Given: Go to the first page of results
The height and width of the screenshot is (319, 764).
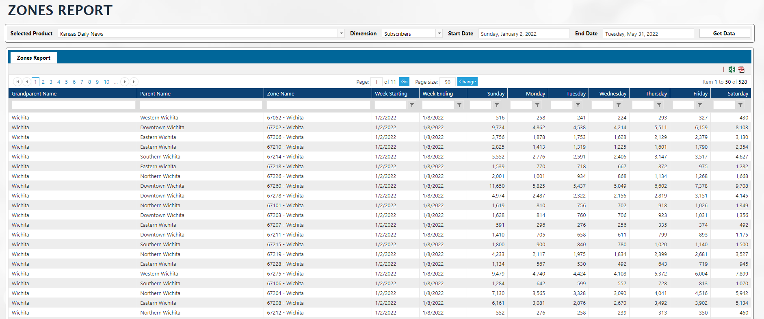Looking at the screenshot, I should click(17, 82).
